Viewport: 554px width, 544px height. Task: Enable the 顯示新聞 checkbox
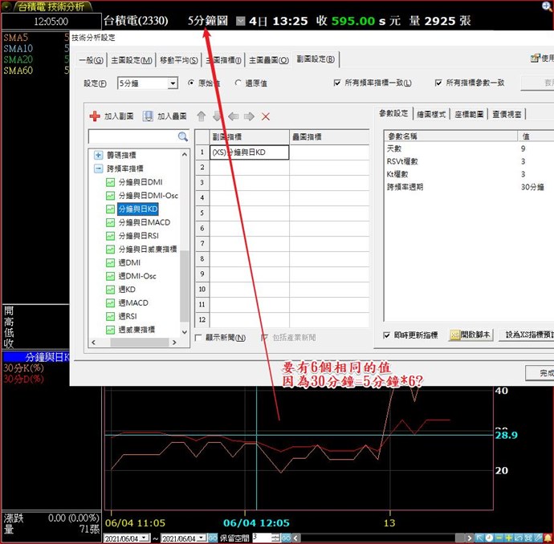[199, 338]
